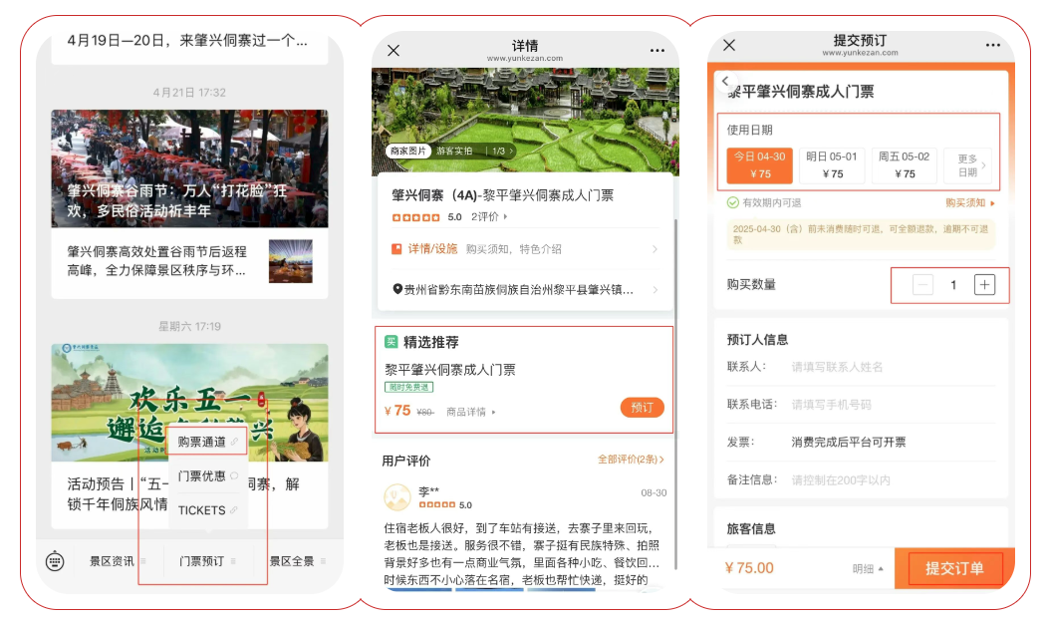This screenshot has height=622, width=1046.
Task: Open the three-dot menu on the 详情 page
Action: [x=656, y=50]
